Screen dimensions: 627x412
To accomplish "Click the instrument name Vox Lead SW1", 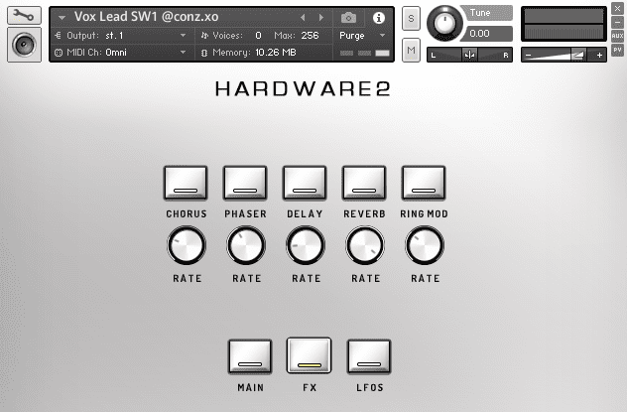I will 147,17.
